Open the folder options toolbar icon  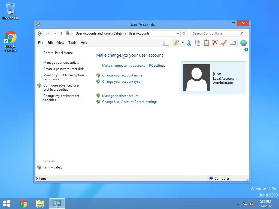click(176, 43)
